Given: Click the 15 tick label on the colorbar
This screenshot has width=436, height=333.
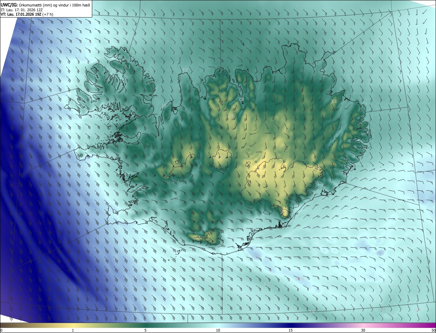Looking at the screenshot, I should tap(291, 330).
